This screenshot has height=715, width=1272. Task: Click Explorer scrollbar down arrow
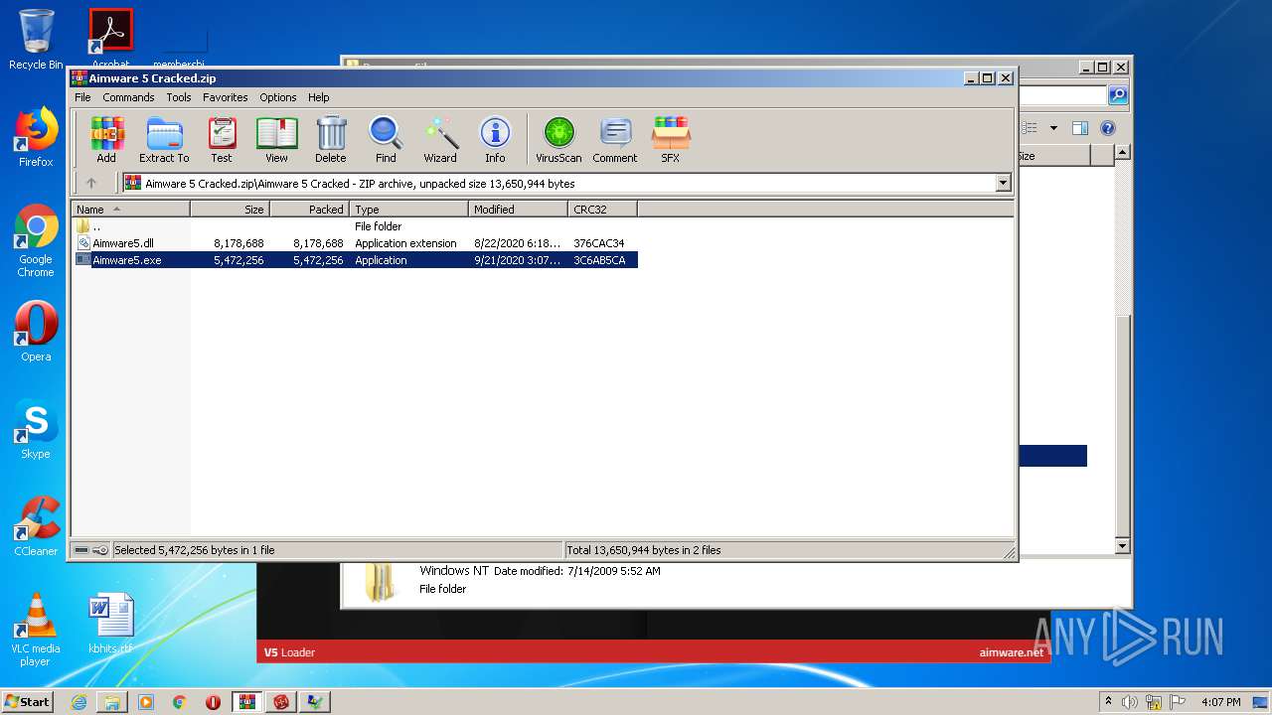(x=1122, y=546)
